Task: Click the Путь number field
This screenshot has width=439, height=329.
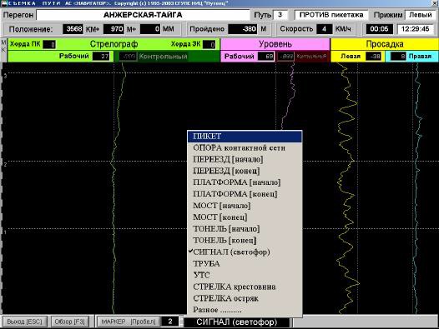Action: pos(280,15)
